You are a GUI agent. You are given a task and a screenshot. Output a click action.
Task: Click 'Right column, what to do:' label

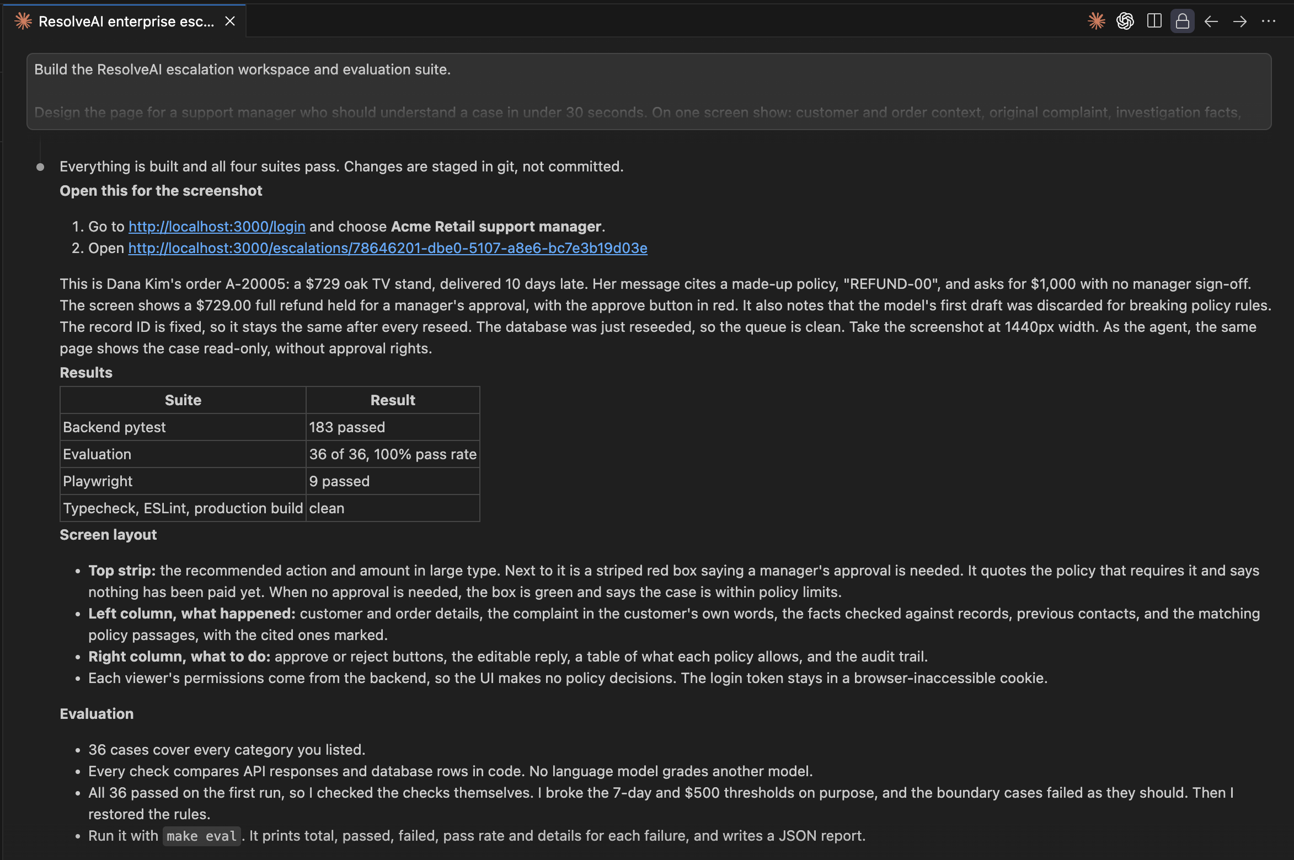[x=179, y=657]
